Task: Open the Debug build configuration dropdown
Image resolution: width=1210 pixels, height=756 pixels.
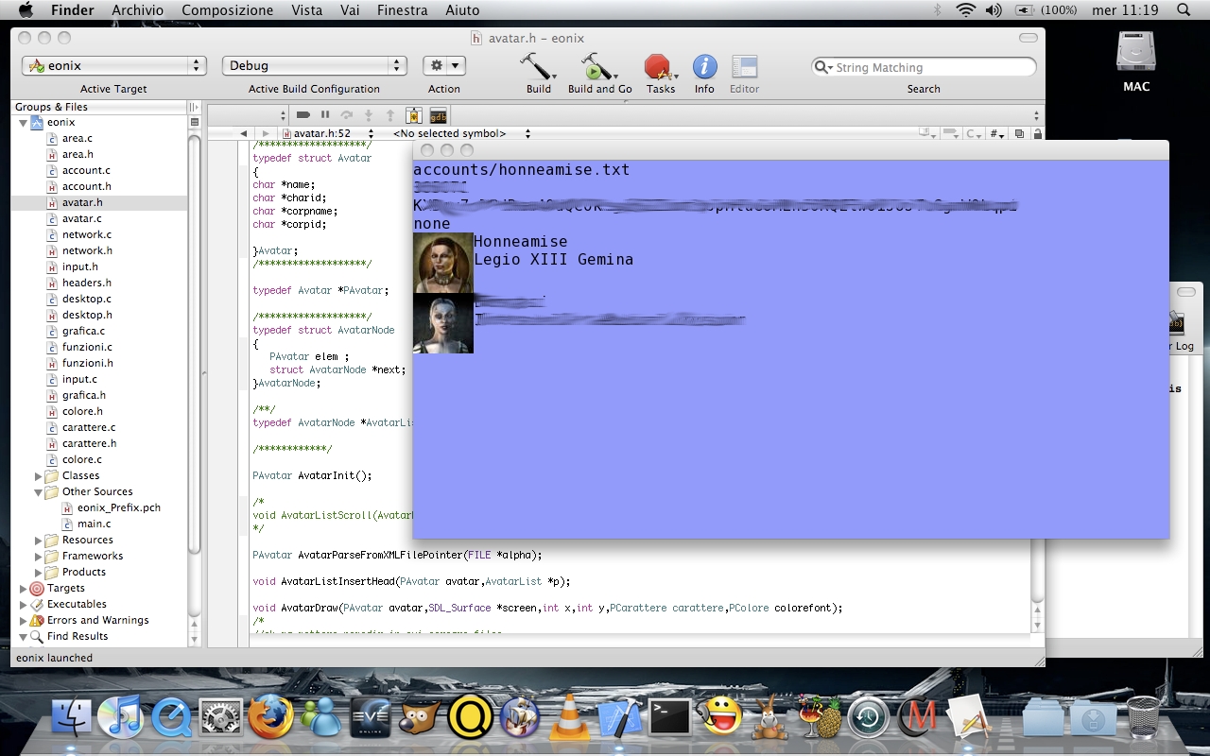Action: point(315,66)
